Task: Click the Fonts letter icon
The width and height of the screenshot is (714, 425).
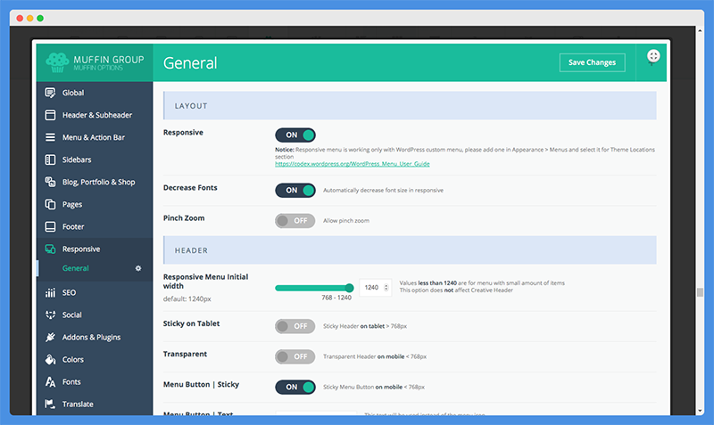Action: click(x=50, y=382)
